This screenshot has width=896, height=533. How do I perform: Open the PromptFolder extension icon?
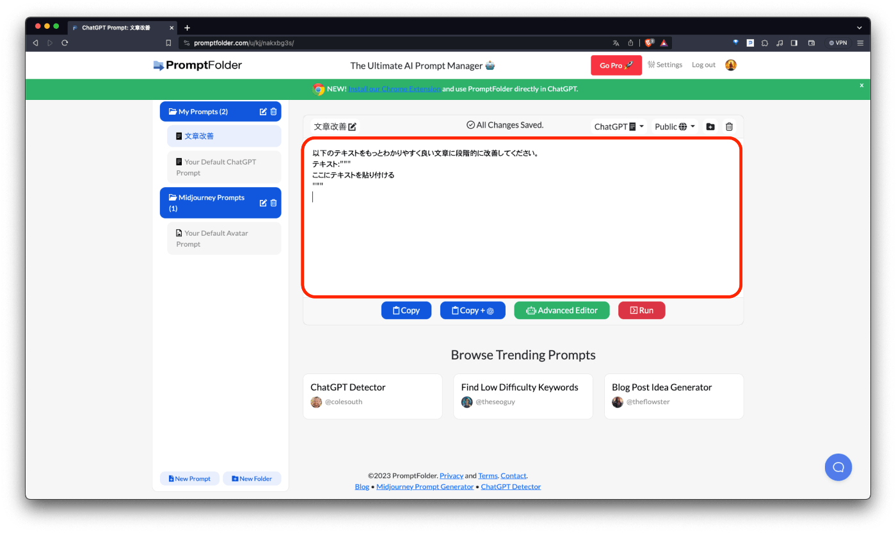coord(750,43)
